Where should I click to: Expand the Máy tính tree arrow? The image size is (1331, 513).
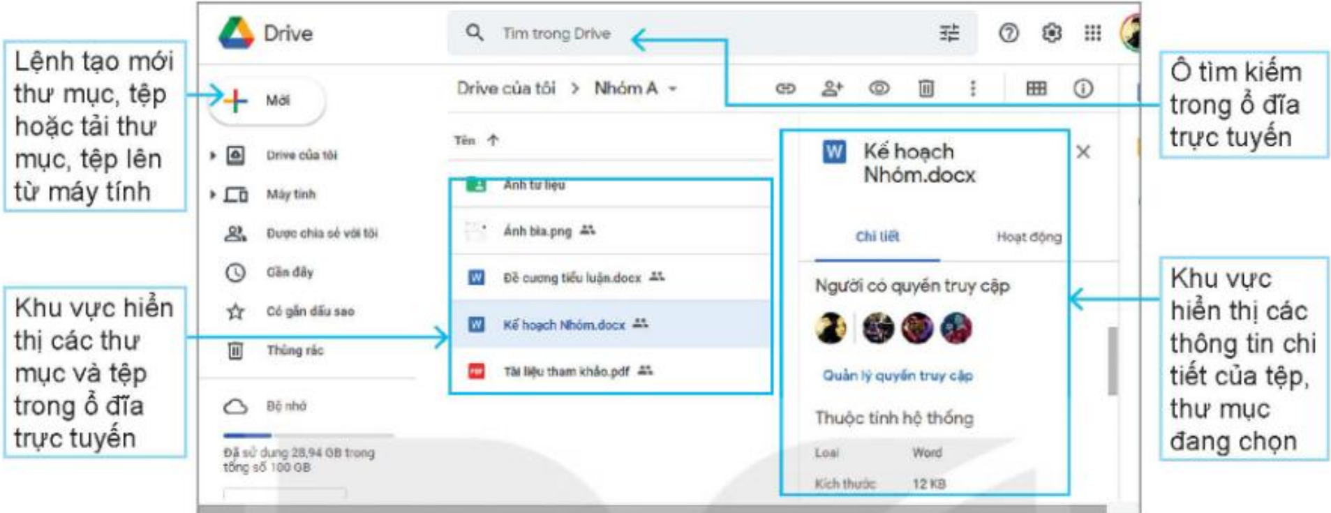point(214,194)
